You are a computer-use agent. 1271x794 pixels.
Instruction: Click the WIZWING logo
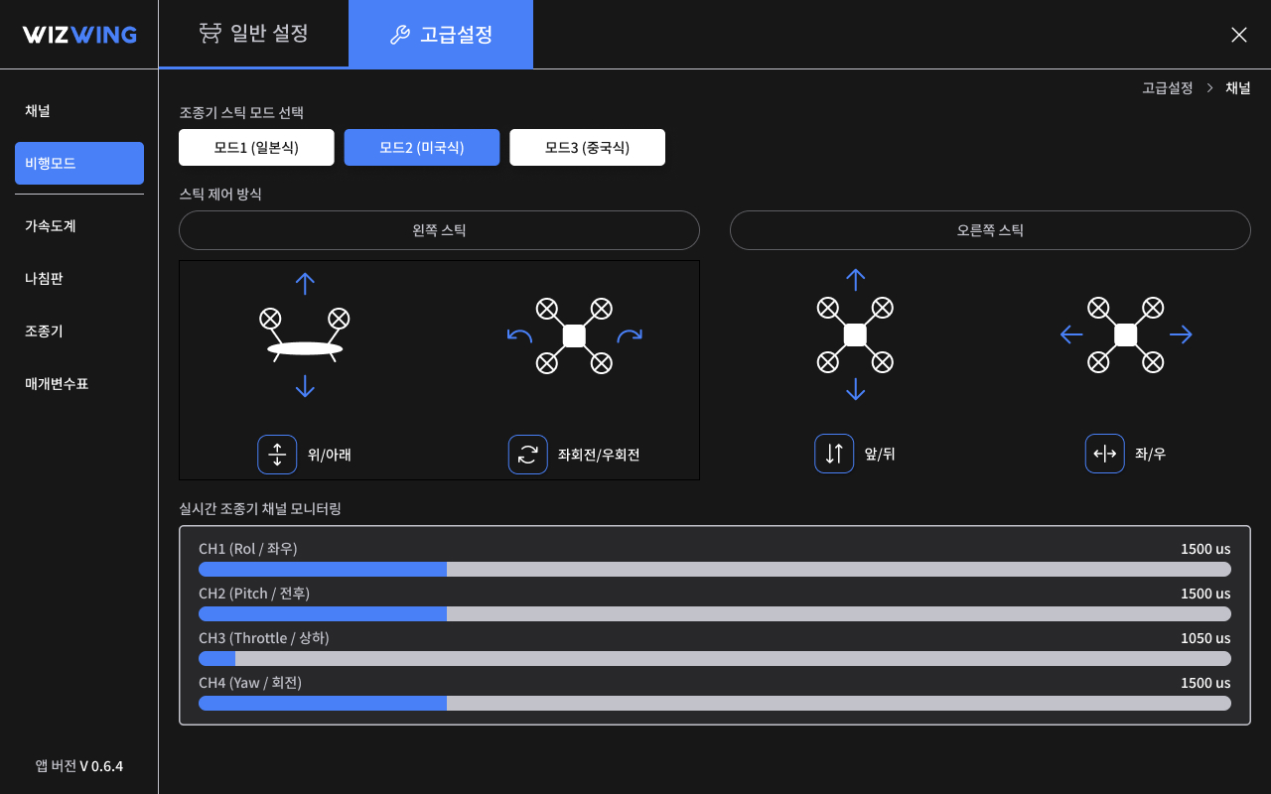79,35
